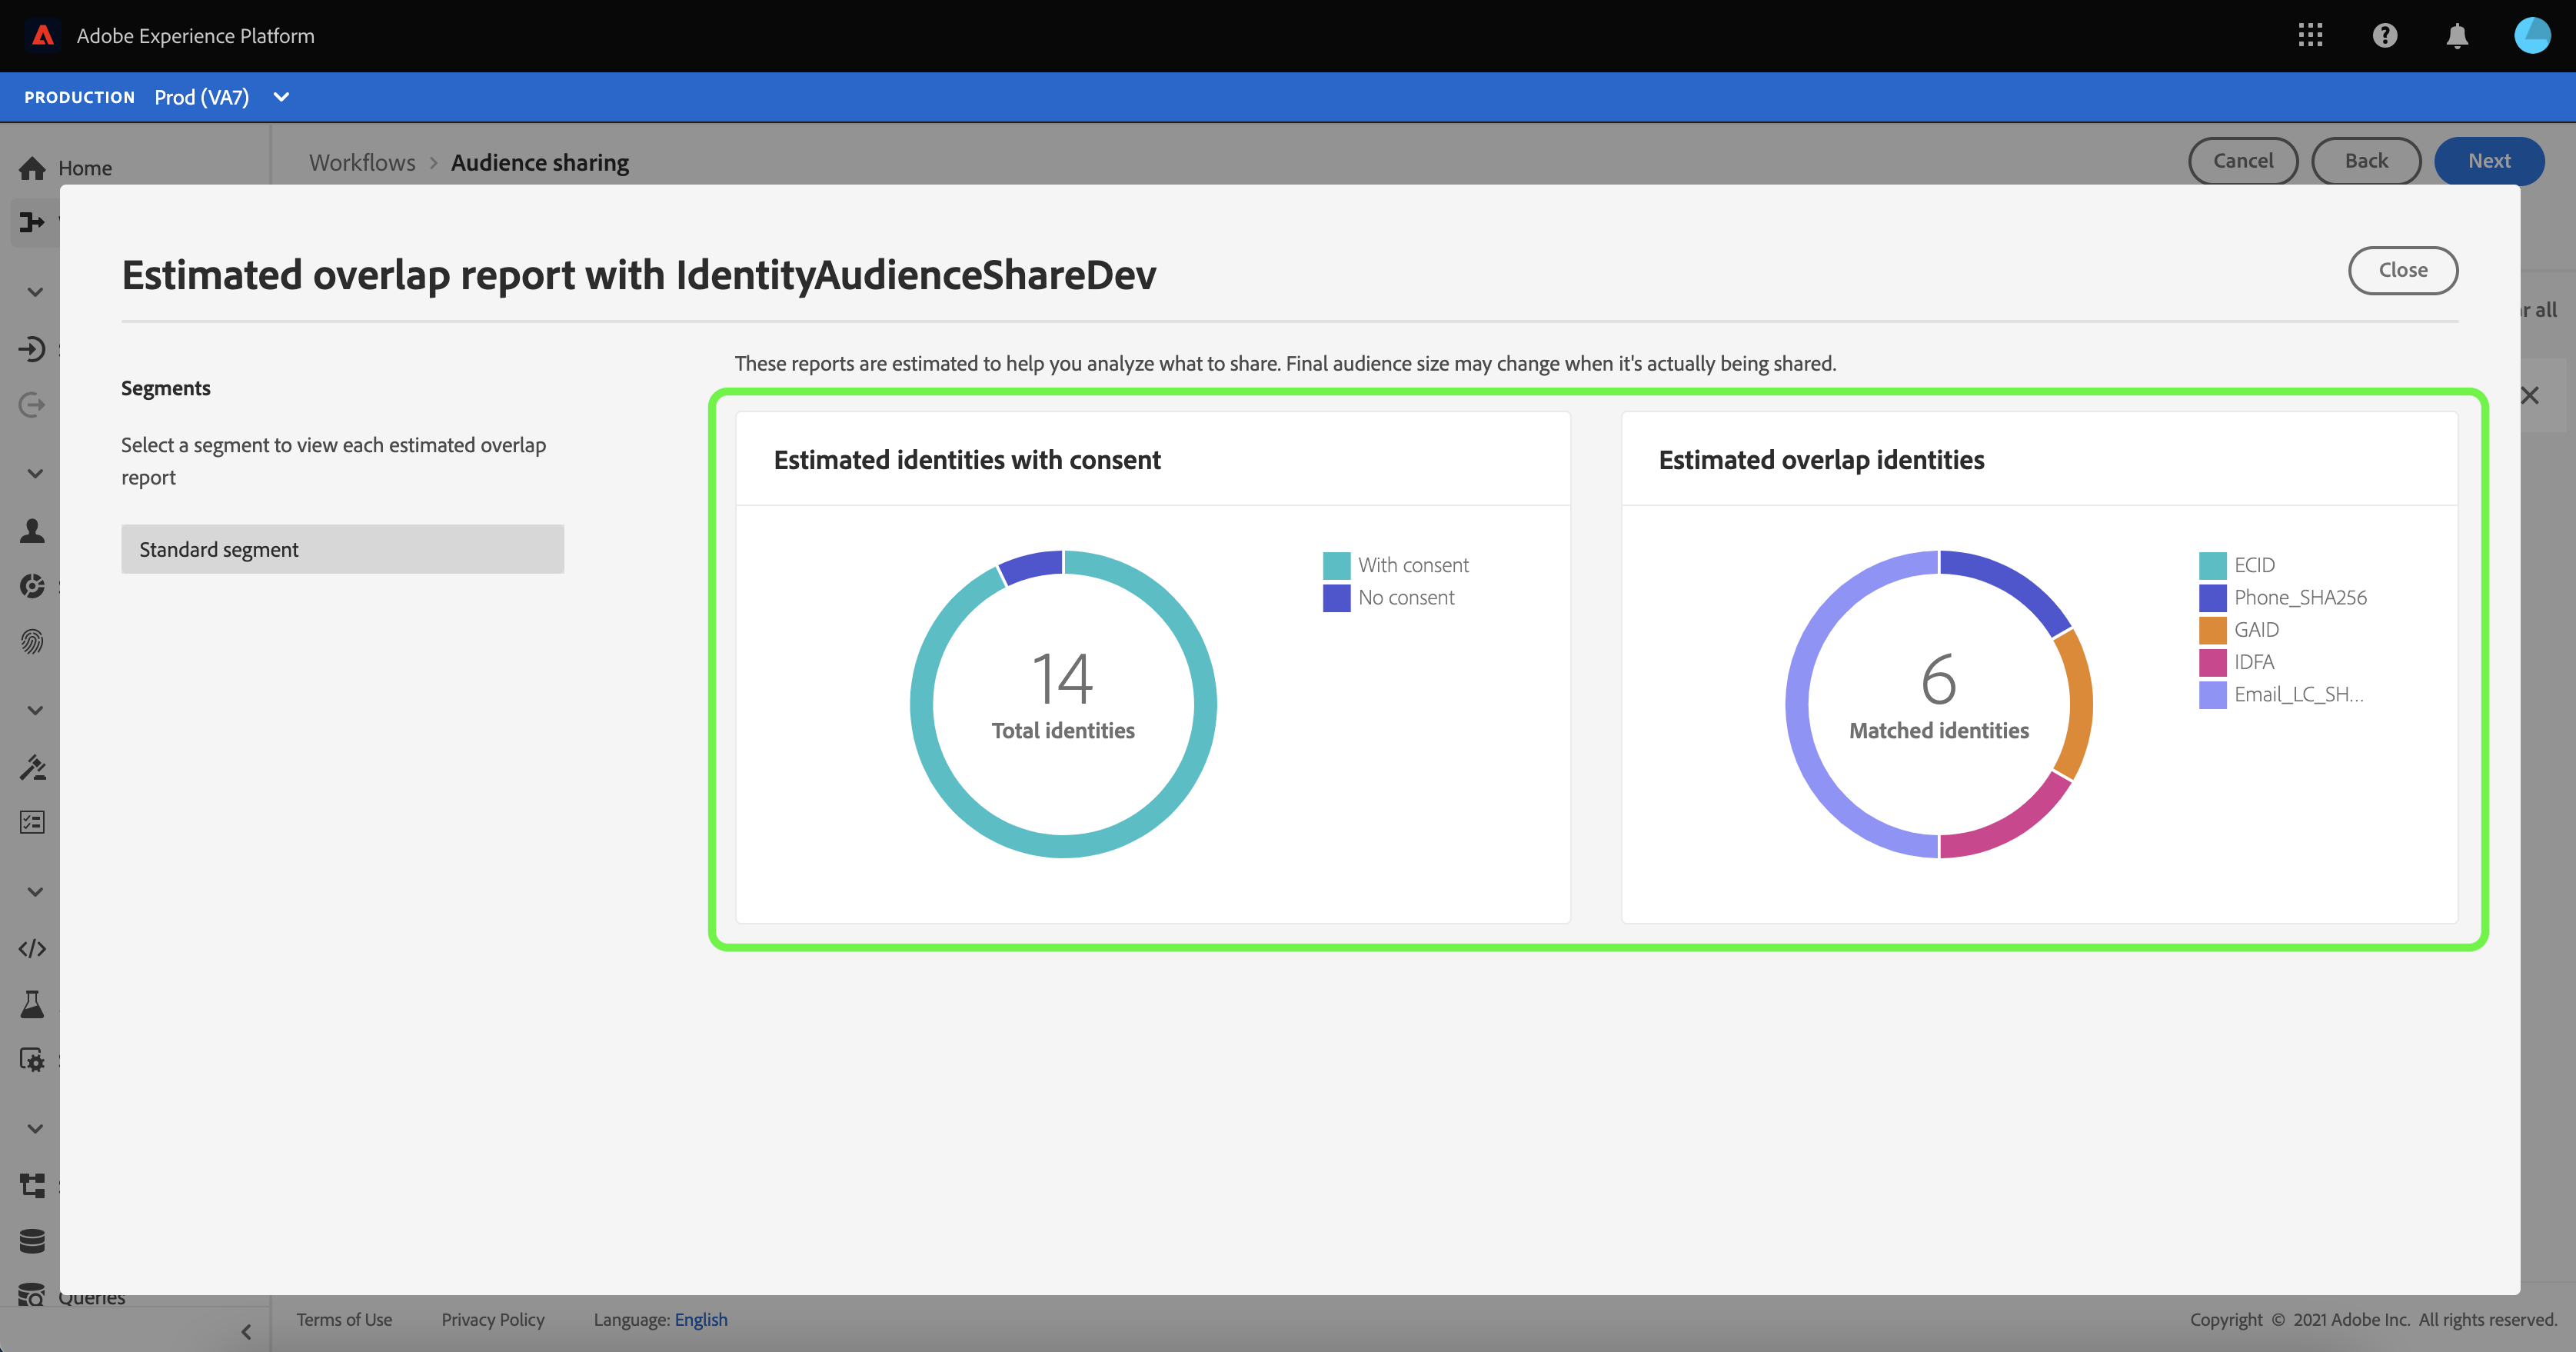The height and width of the screenshot is (1352, 2576).
Task: Click the Data Science flask icon
Action: 32,1004
